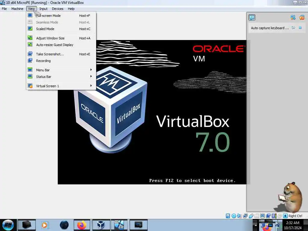Open the Devices menu
This screenshot has height=231, width=308.
[57, 9]
